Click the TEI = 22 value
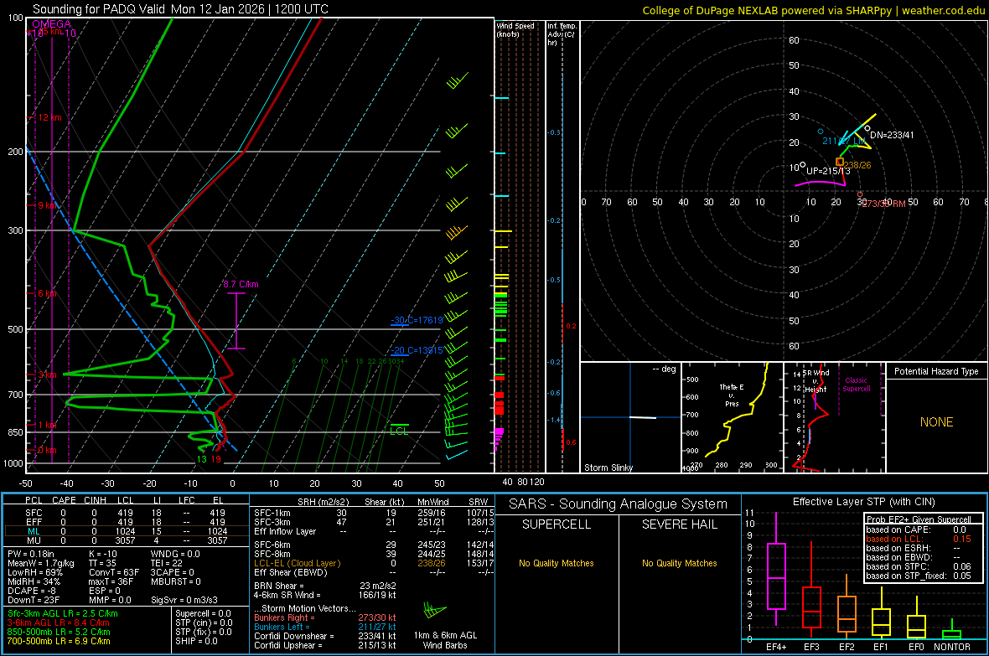Screen dimensions: 989x656 point(167,563)
